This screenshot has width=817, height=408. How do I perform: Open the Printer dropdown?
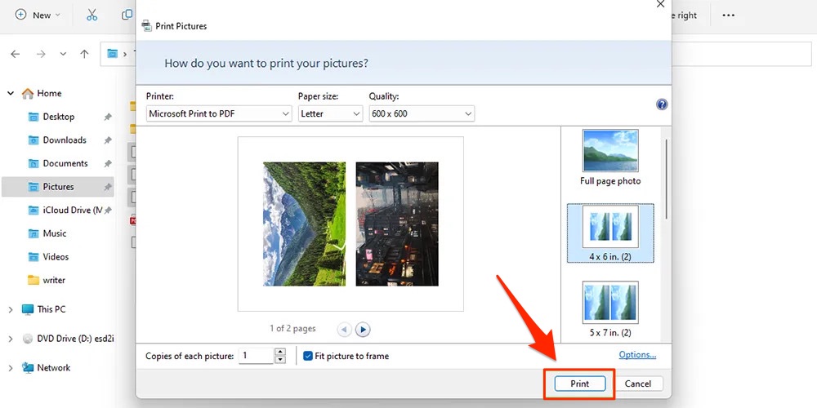coord(218,114)
